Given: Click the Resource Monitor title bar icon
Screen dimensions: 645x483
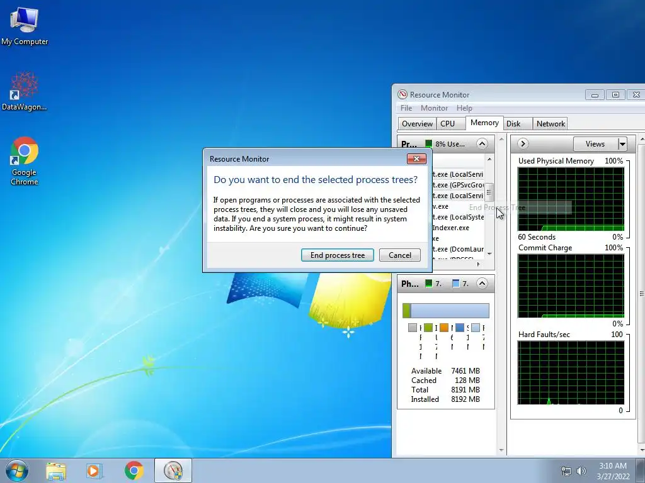Looking at the screenshot, I should click(x=402, y=94).
